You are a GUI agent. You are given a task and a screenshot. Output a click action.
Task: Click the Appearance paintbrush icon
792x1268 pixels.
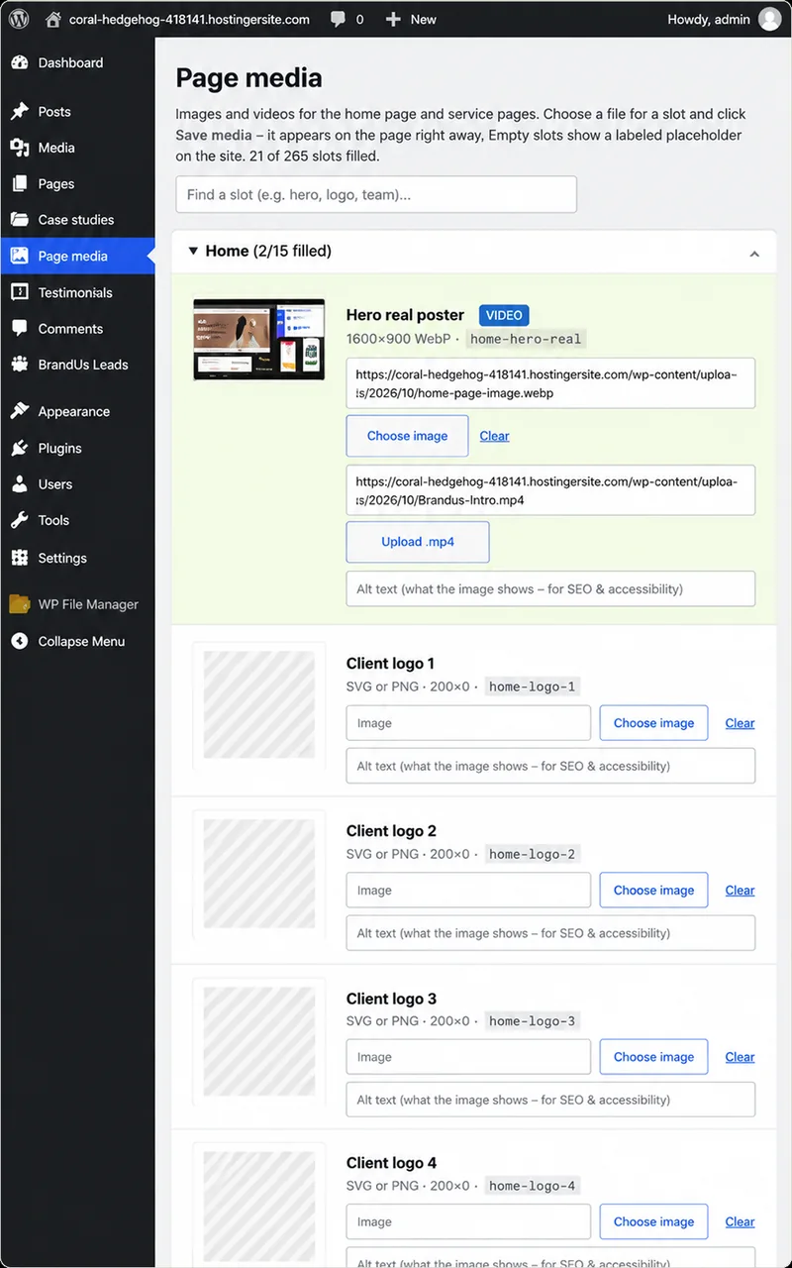(20, 411)
